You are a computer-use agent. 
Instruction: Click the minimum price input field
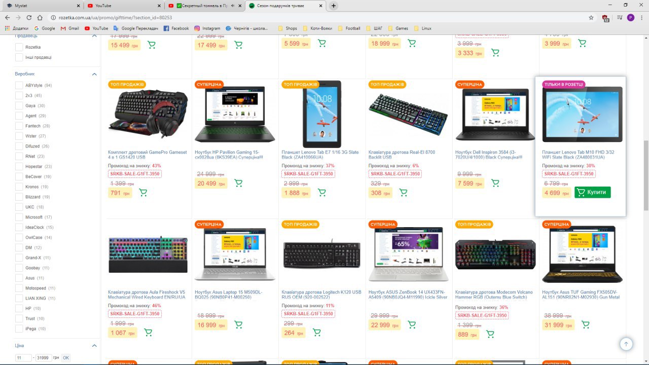click(x=23, y=357)
